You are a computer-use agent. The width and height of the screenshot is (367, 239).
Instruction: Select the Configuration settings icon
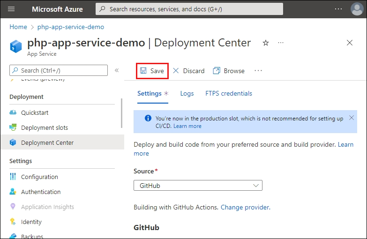point(13,177)
